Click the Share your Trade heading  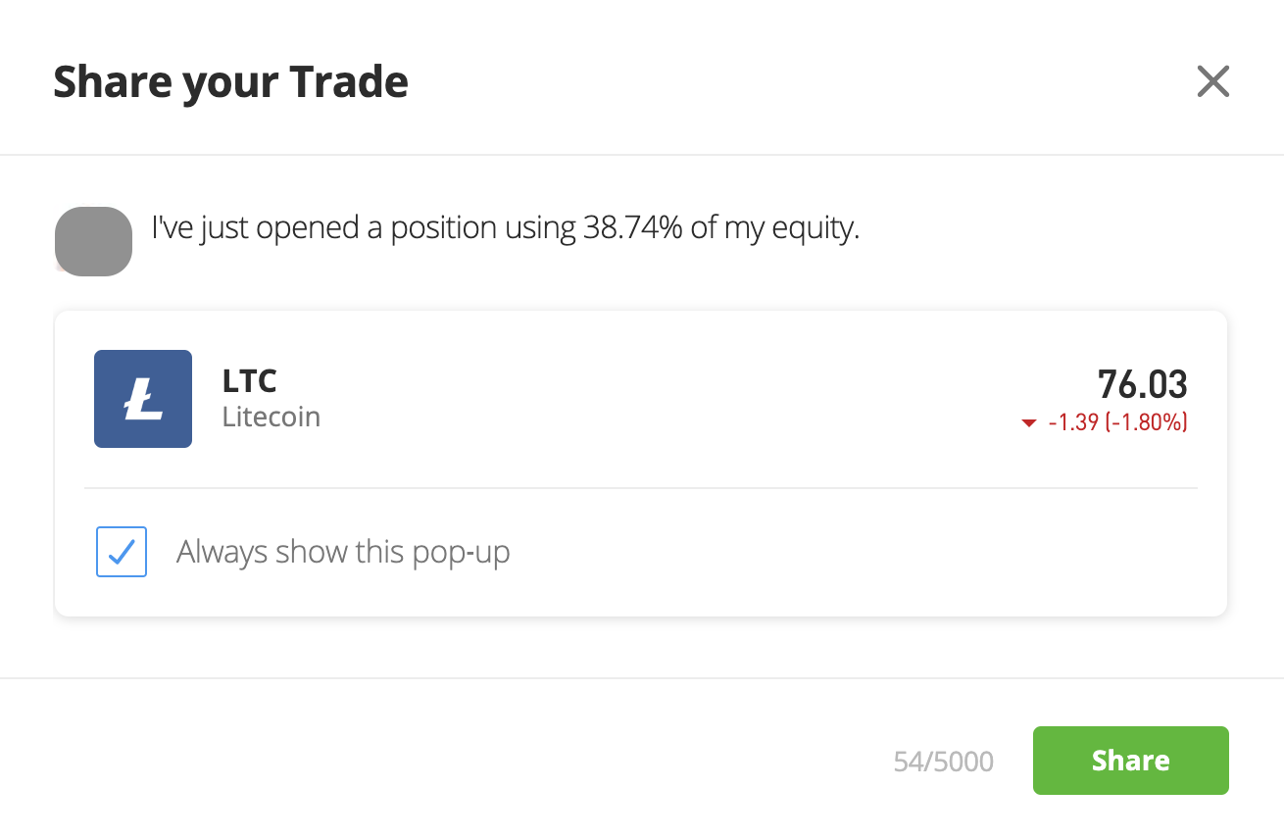click(230, 81)
